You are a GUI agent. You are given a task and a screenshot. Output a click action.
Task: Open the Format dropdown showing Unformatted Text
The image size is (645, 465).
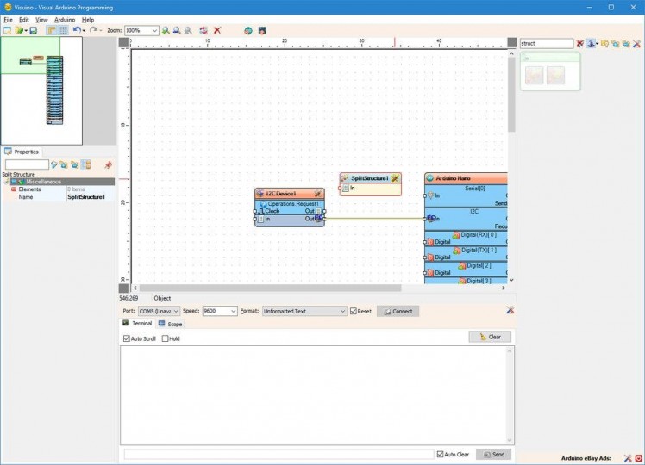click(342, 311)
